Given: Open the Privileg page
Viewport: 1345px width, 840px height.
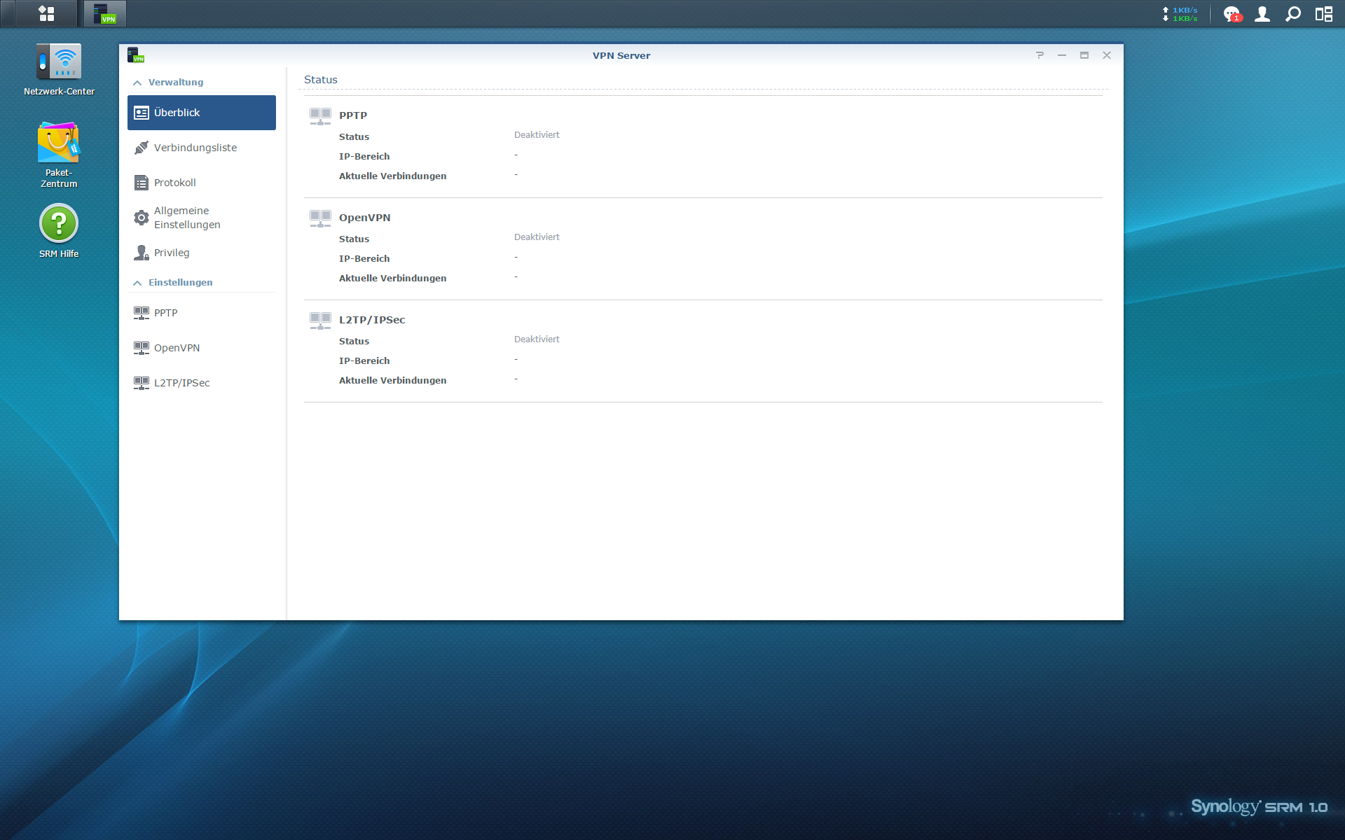Looking at the screenshot, I should [172, 253].
